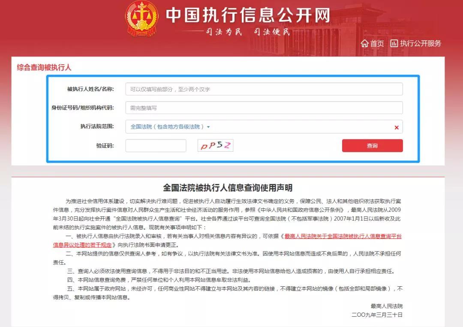Click the bar-chart icon beside 执行公开服务

click(394, 43)
